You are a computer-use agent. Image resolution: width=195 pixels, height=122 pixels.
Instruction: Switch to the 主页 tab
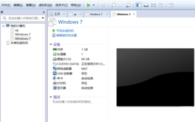point(57,14)
